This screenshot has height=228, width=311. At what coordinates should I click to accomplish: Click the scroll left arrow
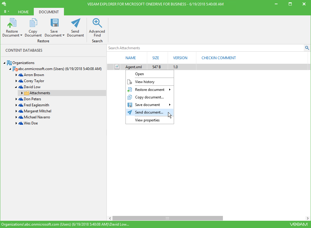click(110, 218)
